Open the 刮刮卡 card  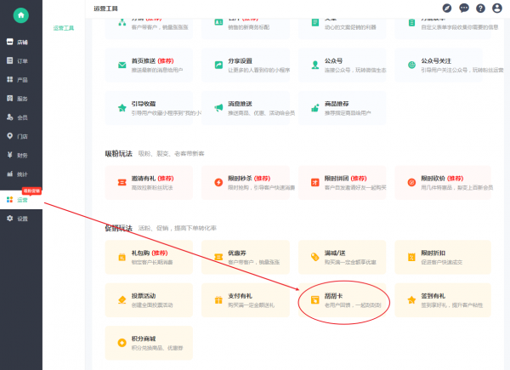tap(343, 300)
